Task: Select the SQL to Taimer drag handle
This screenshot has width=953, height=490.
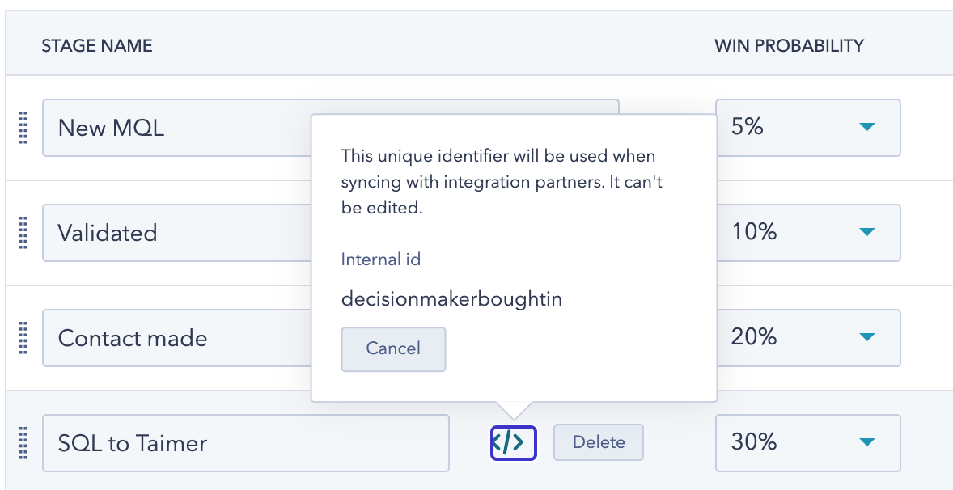Action: pyautogui.click(x=23, y=443)
